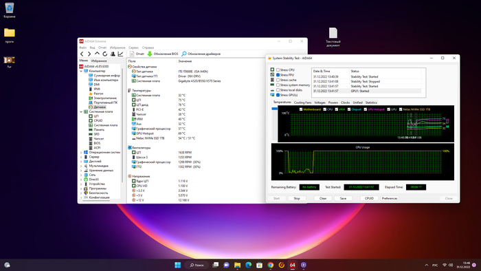Select the DMI tree item
The image size is (481, 271).
pos(94,85)
